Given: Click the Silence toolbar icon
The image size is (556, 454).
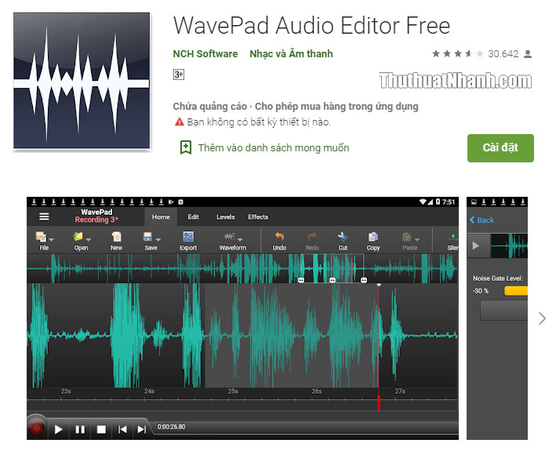Looking at the screenshot, I should [452, 237].
